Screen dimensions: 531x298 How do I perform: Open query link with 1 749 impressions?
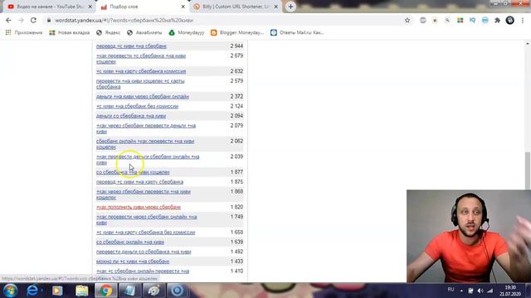coord(146,219)
